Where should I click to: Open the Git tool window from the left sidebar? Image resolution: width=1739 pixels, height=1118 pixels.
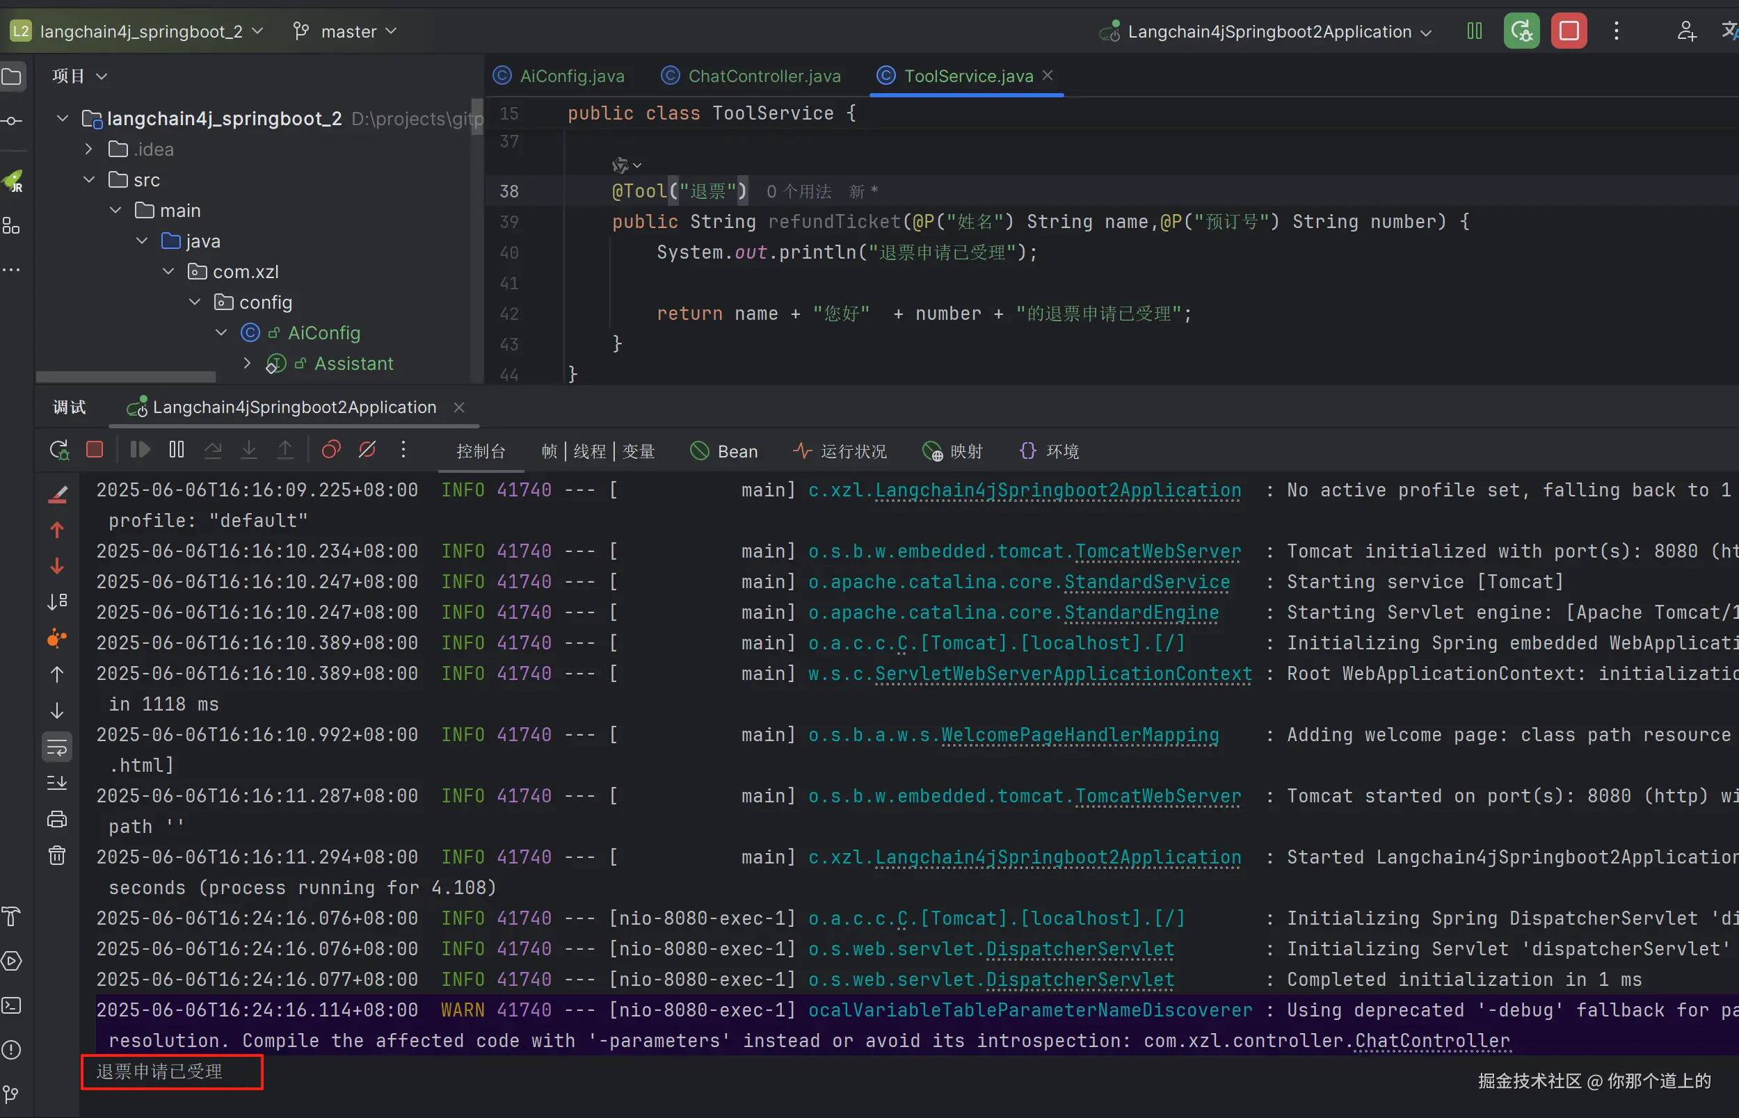[x=12, y=1094]
